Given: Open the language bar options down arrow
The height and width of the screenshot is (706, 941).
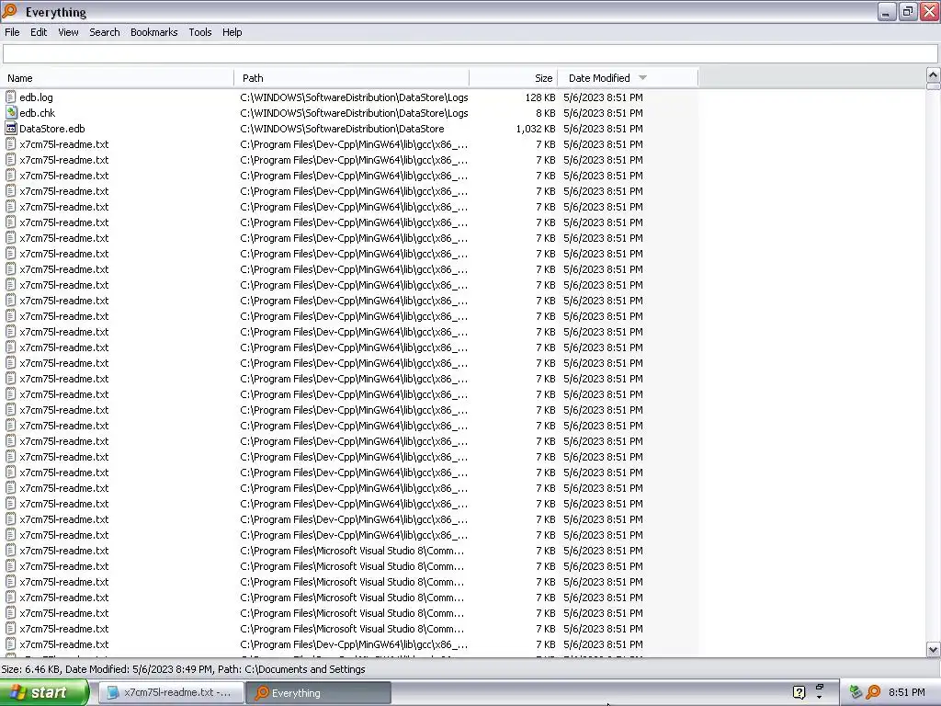Looking at the screenshot, I should (x=819, y=698).
